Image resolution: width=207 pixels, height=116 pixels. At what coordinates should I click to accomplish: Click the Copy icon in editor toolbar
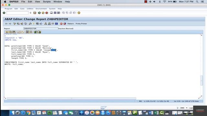10,32
